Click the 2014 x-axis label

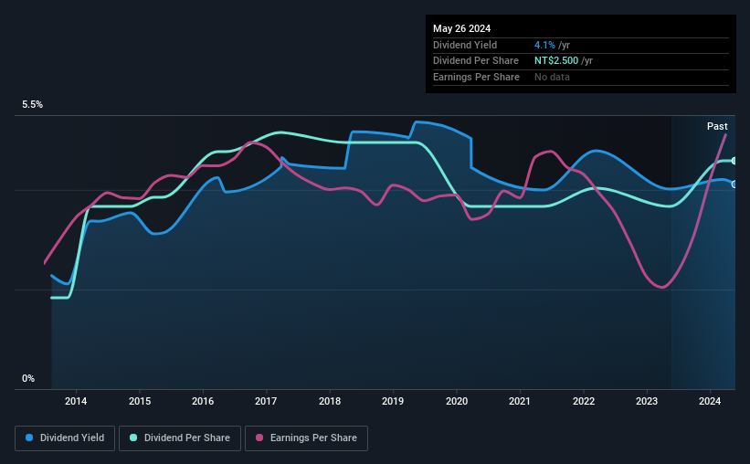[x=76, y=401]
